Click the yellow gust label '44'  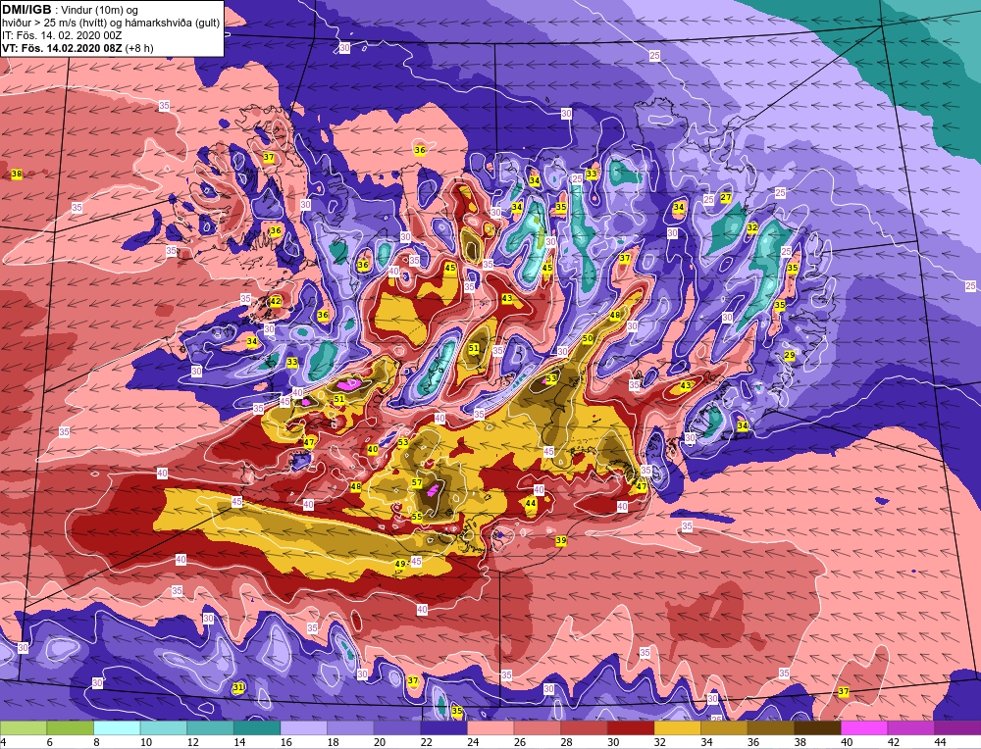(x=531, y=503)
